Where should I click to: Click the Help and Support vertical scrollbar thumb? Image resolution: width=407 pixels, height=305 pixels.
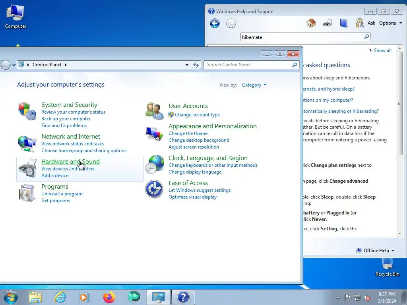tap(399, 103)
